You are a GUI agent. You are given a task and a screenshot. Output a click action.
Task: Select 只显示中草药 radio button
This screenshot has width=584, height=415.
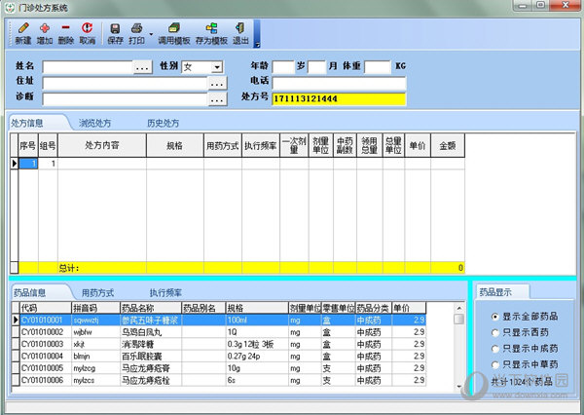495,364
